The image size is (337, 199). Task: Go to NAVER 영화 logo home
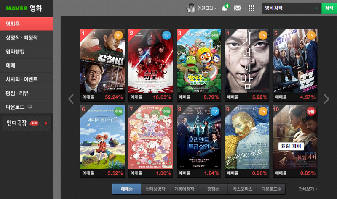[24, 8]
